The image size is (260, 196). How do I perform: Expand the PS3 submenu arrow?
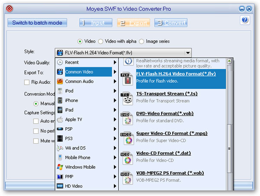[115, 138]
